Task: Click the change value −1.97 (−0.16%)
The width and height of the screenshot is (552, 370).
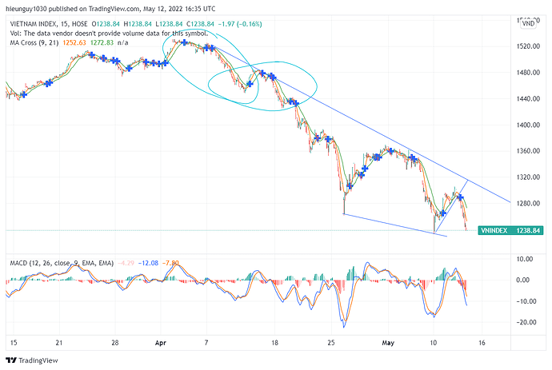Action: (240, 24)
